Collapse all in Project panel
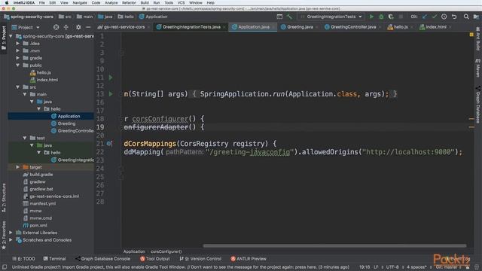 point(66,27)
